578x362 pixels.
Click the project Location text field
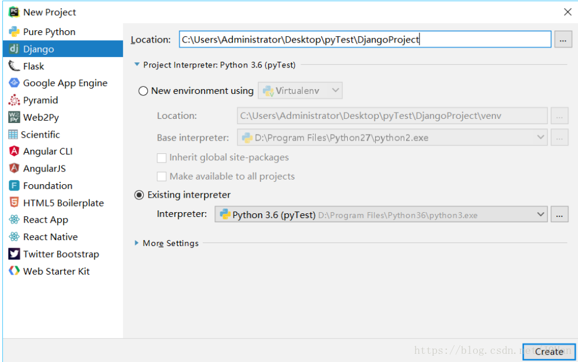pyautogui.click(x=365, y=40)
